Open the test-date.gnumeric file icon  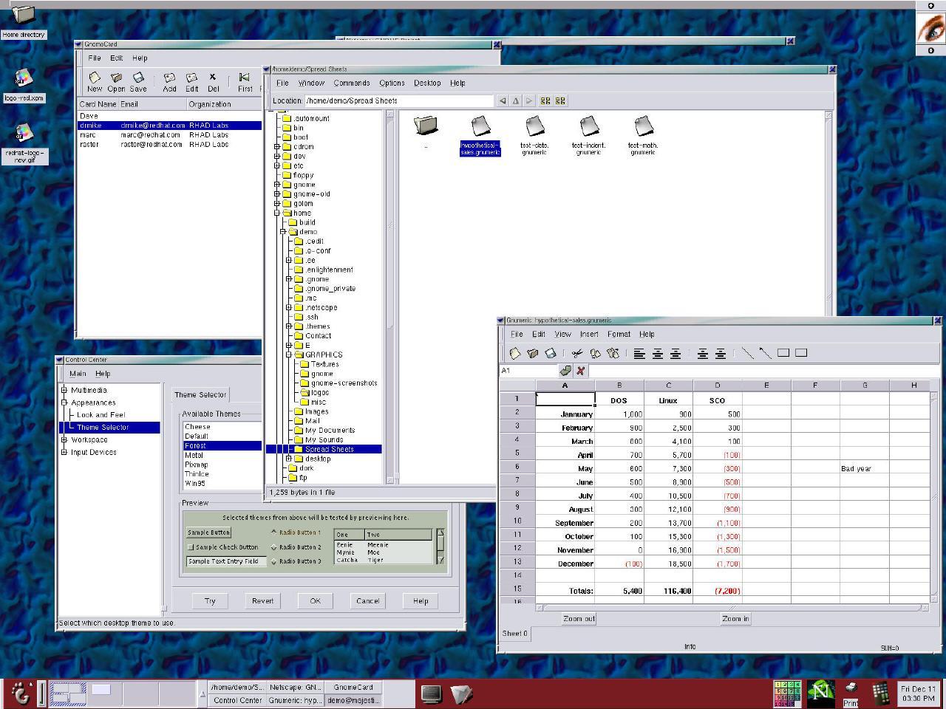coord(534,126)
